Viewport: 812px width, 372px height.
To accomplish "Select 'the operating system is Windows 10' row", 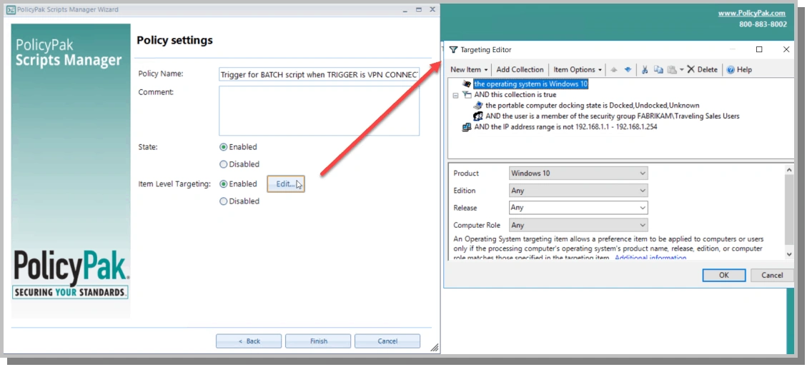I will [531, 84].
